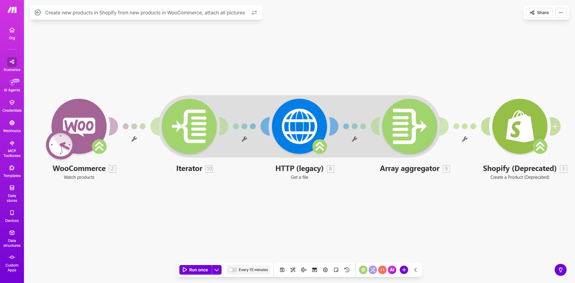Screen dimensions: 575x283
Task: Collapse the favorites bar chevron
Action: 416,270
